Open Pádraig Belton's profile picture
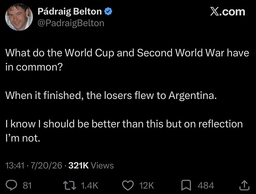Screen dimensions: 256x194 click(x=19, y=17)
